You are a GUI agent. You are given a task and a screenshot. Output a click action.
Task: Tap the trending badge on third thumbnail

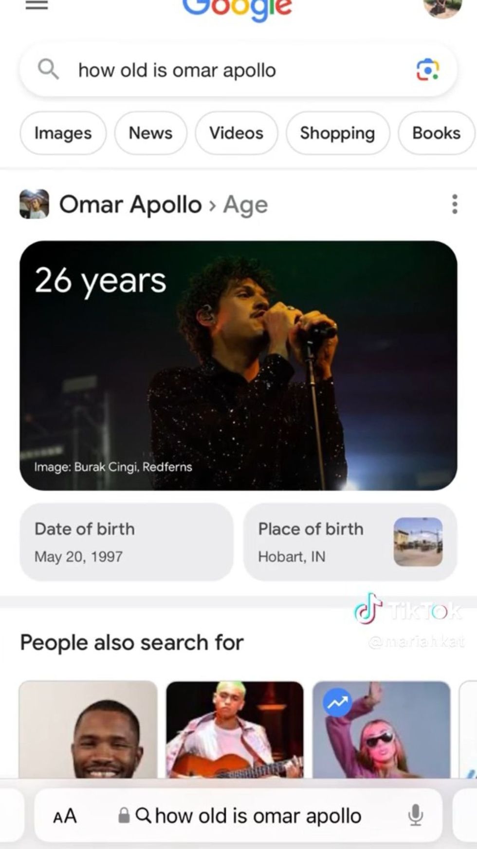click(337, 703)
